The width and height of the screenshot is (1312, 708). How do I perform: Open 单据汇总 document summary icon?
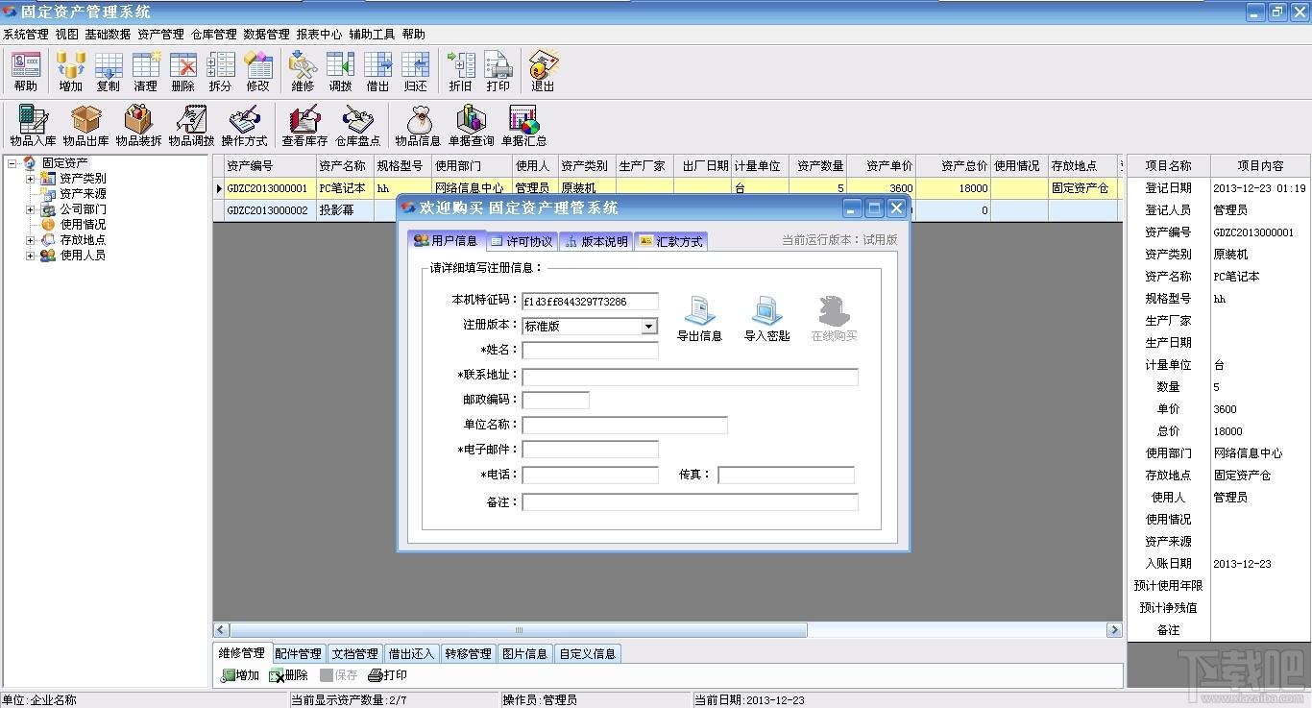click(x=523, y=126)
